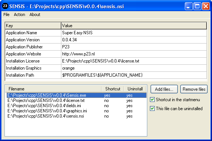Edit the Super Easy NSIS value

pyautogui.click(x=134, y=33)
